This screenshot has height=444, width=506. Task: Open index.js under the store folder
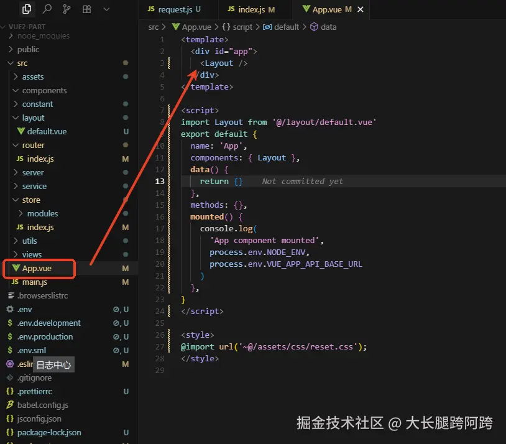(x=40, y=228)
